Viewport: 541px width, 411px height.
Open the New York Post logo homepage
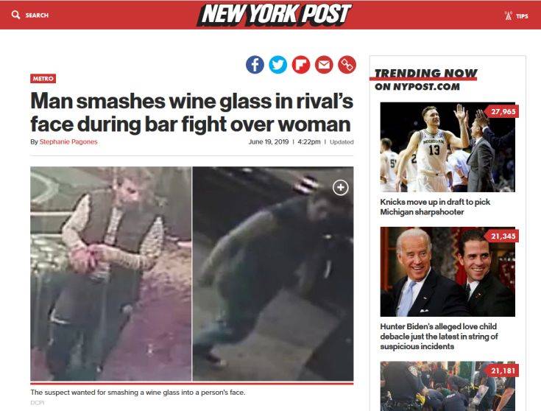[275, 15]
